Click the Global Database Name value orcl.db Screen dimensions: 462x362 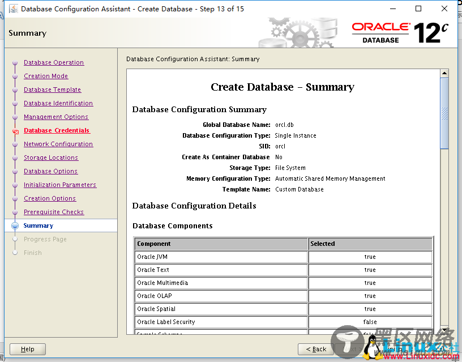284,125
